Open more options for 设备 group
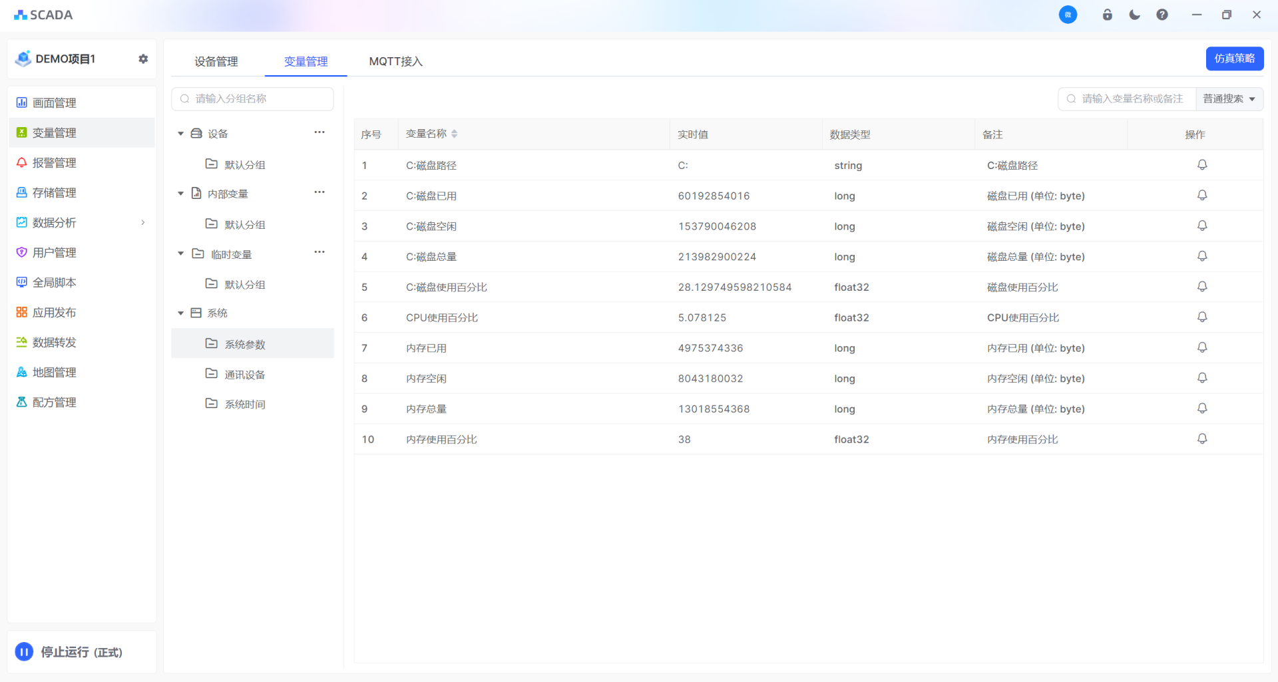1278x682 pixels. pos(319,132)
